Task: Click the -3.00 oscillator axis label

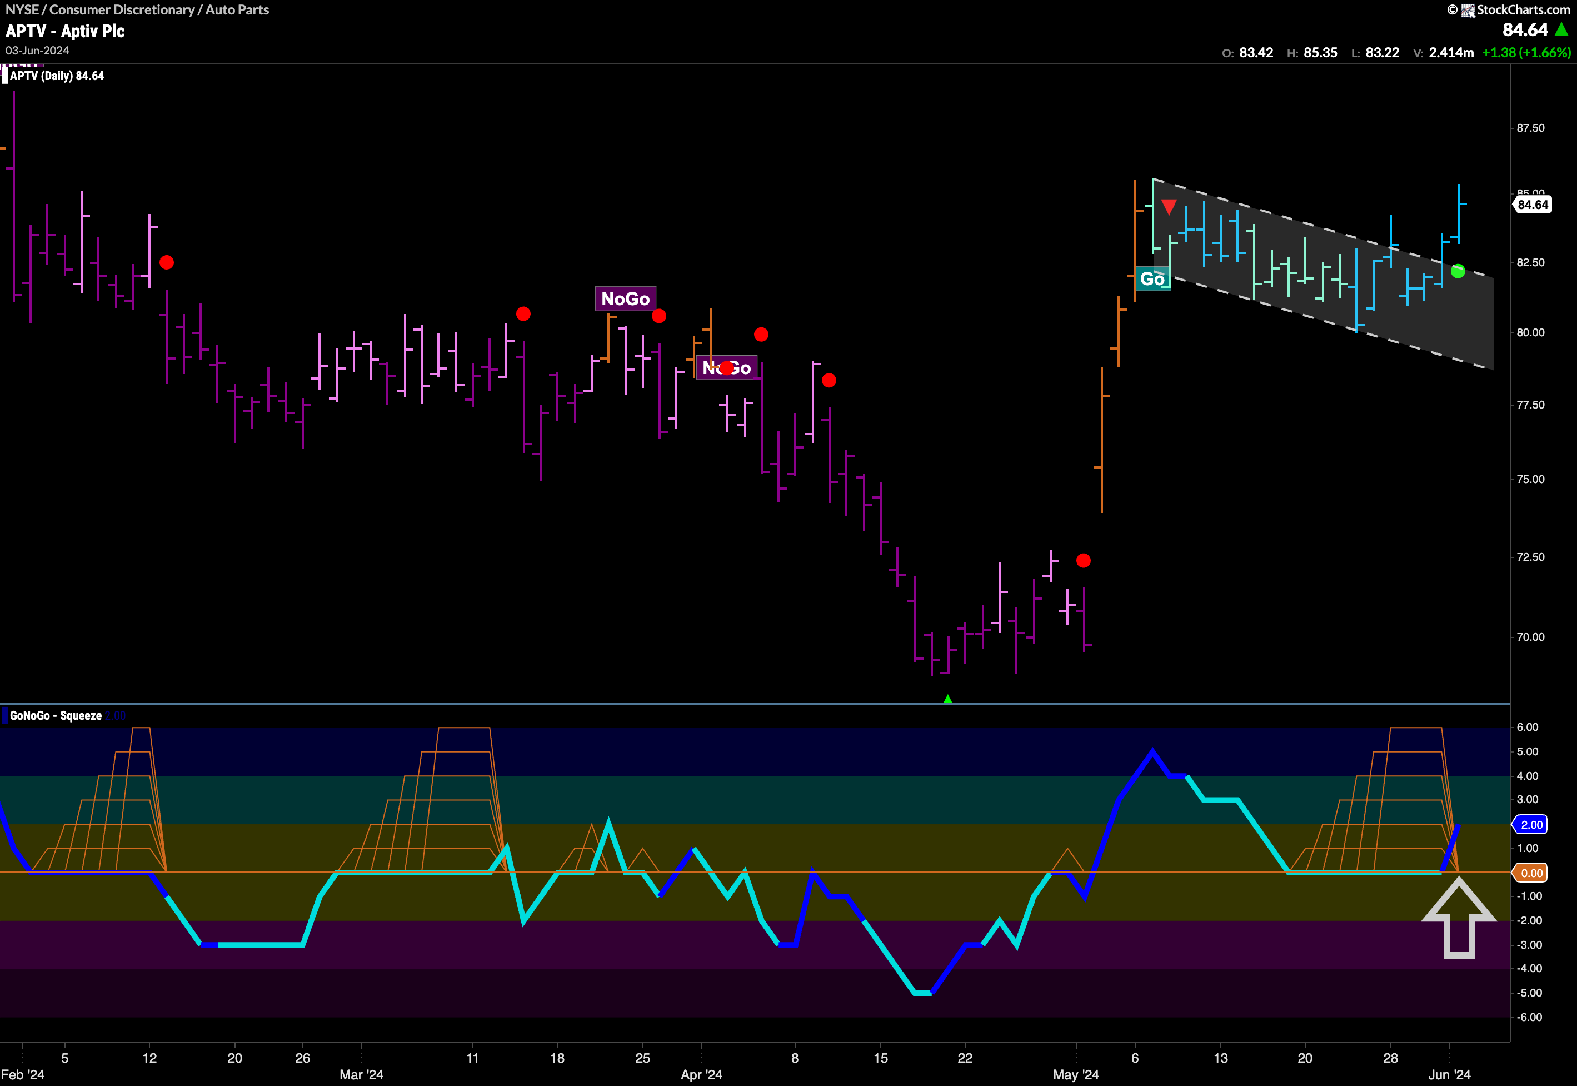Action: pos(1529,944)
